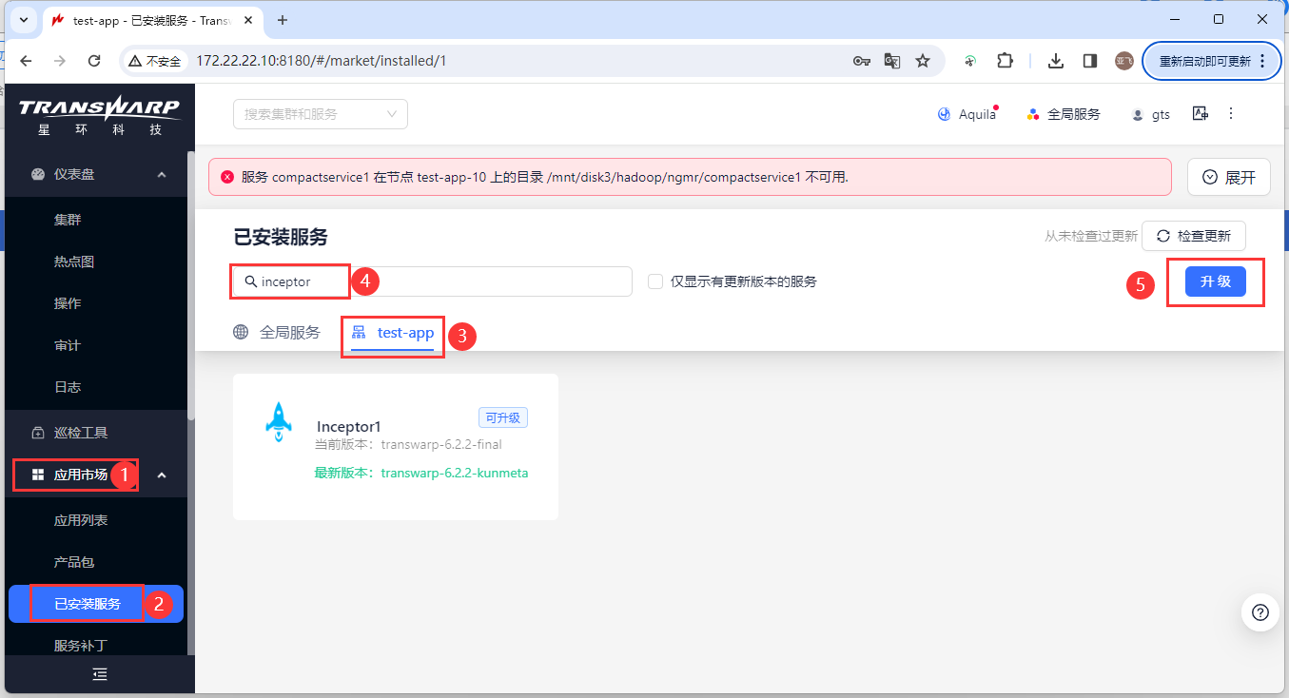Open Aquila from the top bar
The image size is (1289, 698).
coord(967,114)
